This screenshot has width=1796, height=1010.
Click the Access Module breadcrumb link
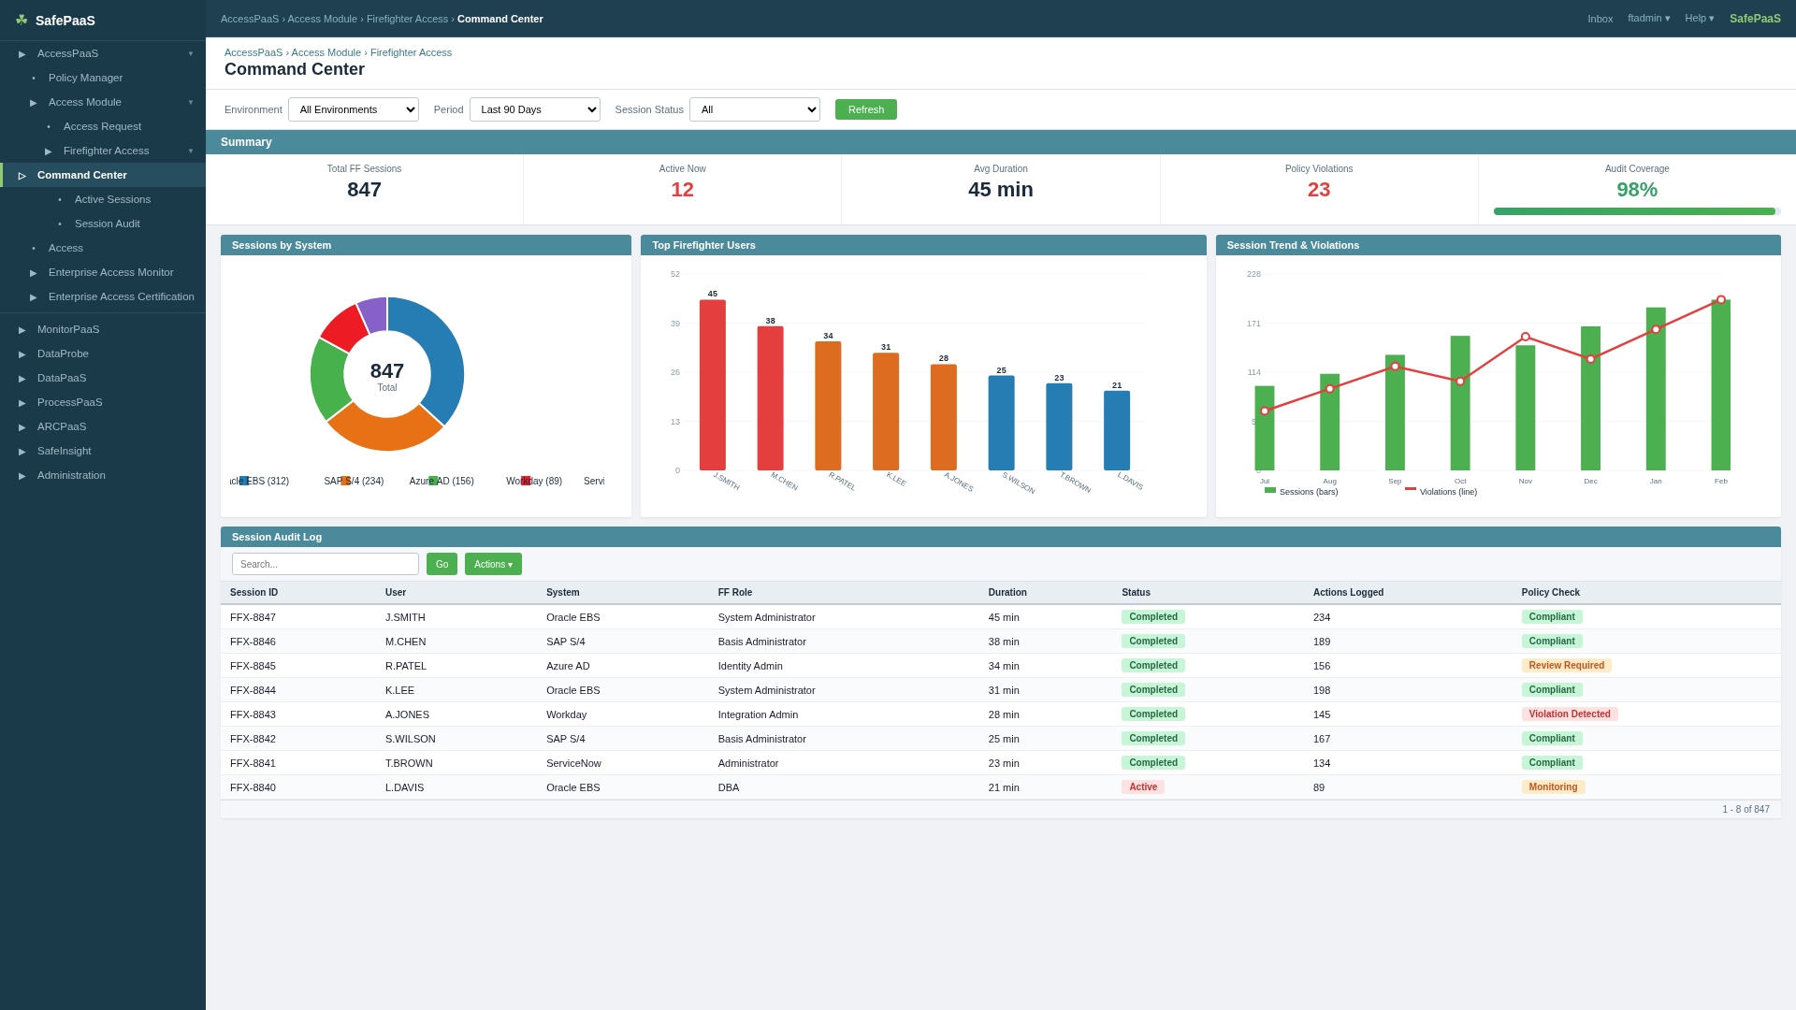(x=326, y=52)
